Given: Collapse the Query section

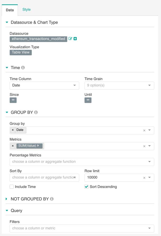Looking at the screenshot, I should tap(7, 211).
